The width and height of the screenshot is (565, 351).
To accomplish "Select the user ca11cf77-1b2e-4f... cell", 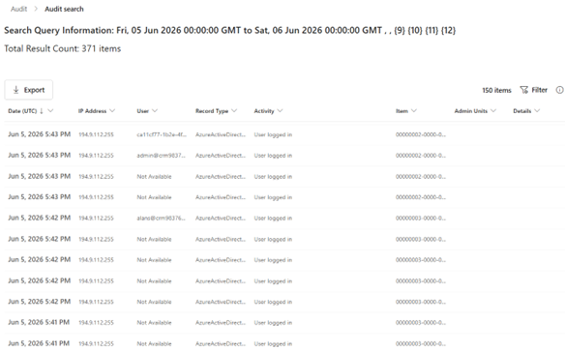I will (162, 134).
